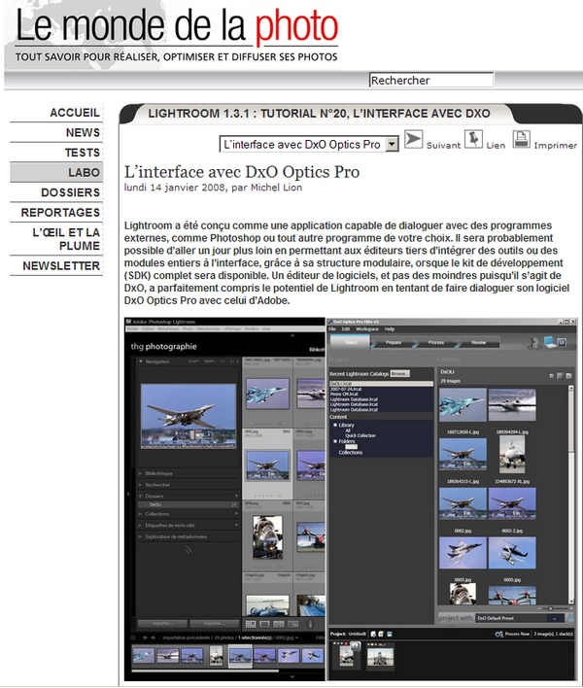Adjust the thumbnail size slider in DxO
Image resolution: width=583 pixels, height=688 pixels.
pyautogui.click(x=551, y=608)
